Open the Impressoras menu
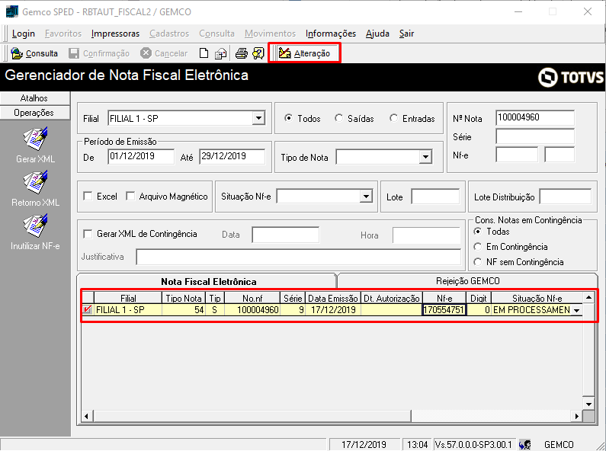Image resolution: width=606 pixels, height=451 pixels. (115, 34)
